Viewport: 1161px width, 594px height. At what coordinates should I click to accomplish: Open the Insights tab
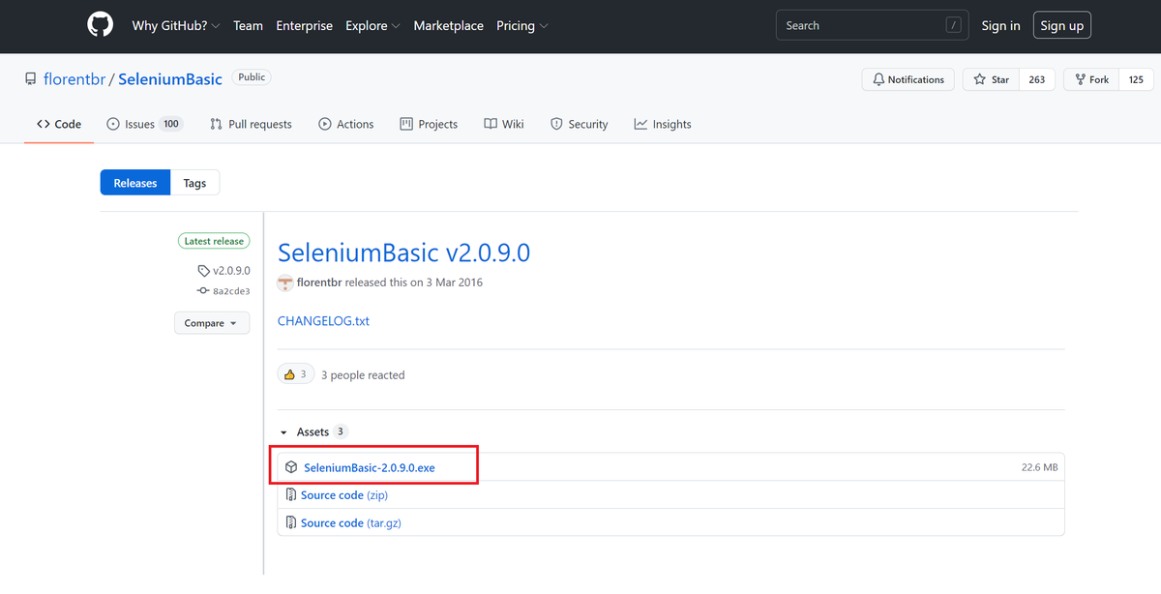point(663,124)
